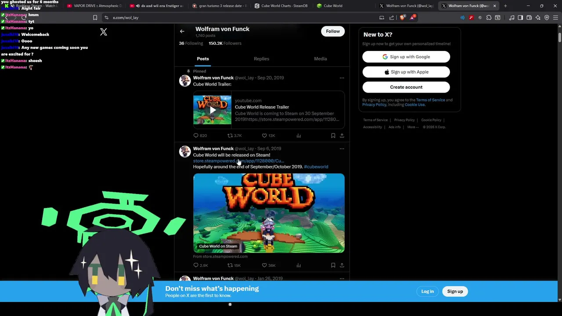562x316 pixels.
Task: Open footer Cookie Policy link
Action: pyautogui.click(x=431, y=120)
